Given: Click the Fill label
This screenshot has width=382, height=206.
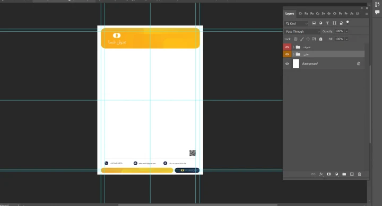Looking at the screenshot, I should 331,39.
